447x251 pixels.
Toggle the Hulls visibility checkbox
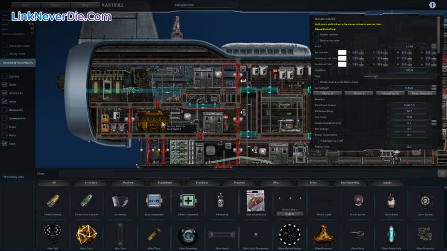tap(5, 135)
